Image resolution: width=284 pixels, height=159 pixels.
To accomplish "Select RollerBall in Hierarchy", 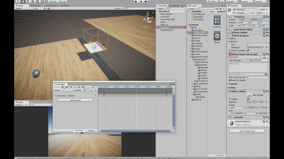I will [165, 17].
